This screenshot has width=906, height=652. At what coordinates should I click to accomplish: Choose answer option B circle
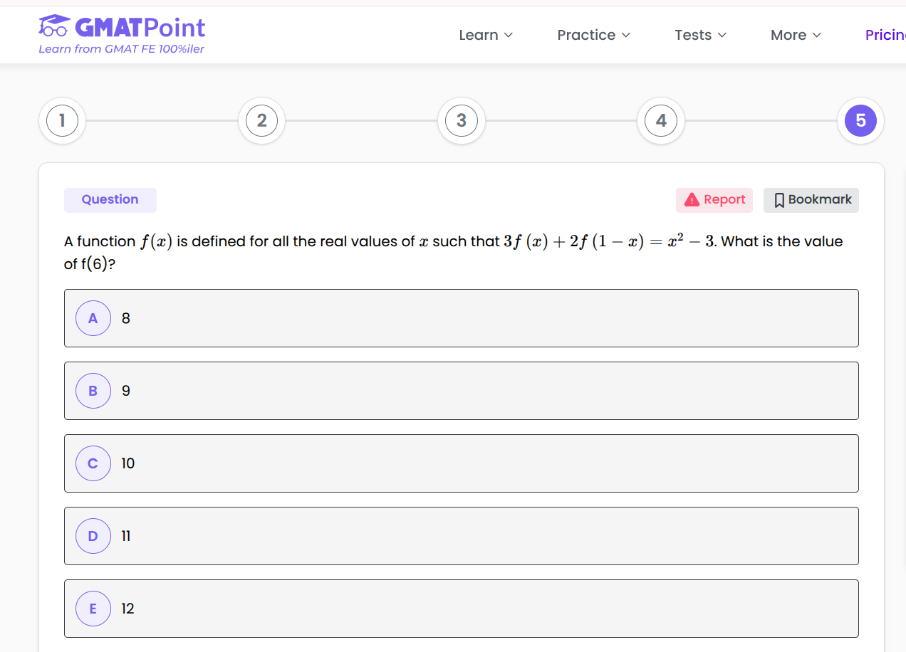93,391
